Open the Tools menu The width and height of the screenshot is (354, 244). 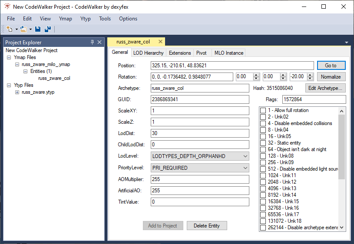[x=105, y=19]
